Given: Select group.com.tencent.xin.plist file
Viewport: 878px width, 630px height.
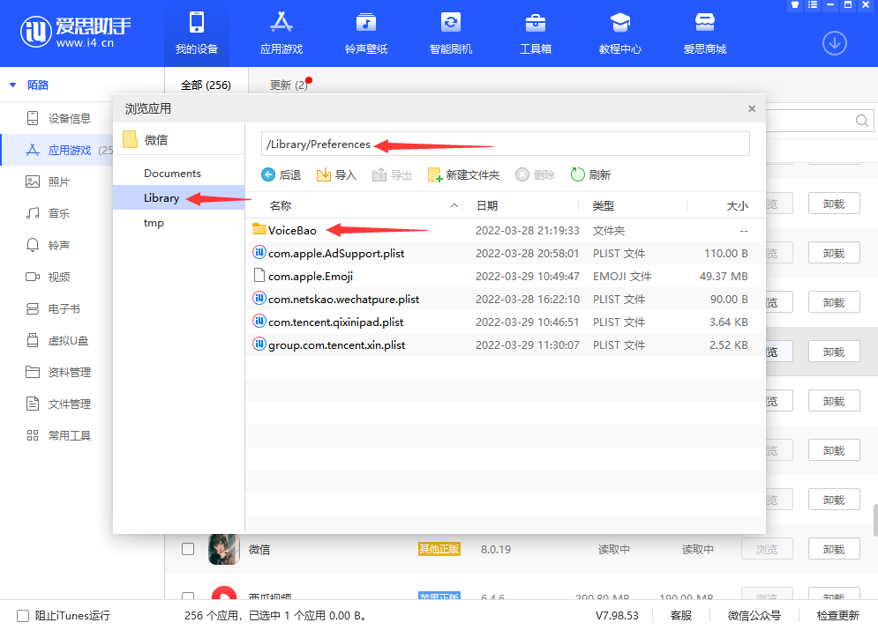Looking at the screenshot, I should [x=505, y=345].
